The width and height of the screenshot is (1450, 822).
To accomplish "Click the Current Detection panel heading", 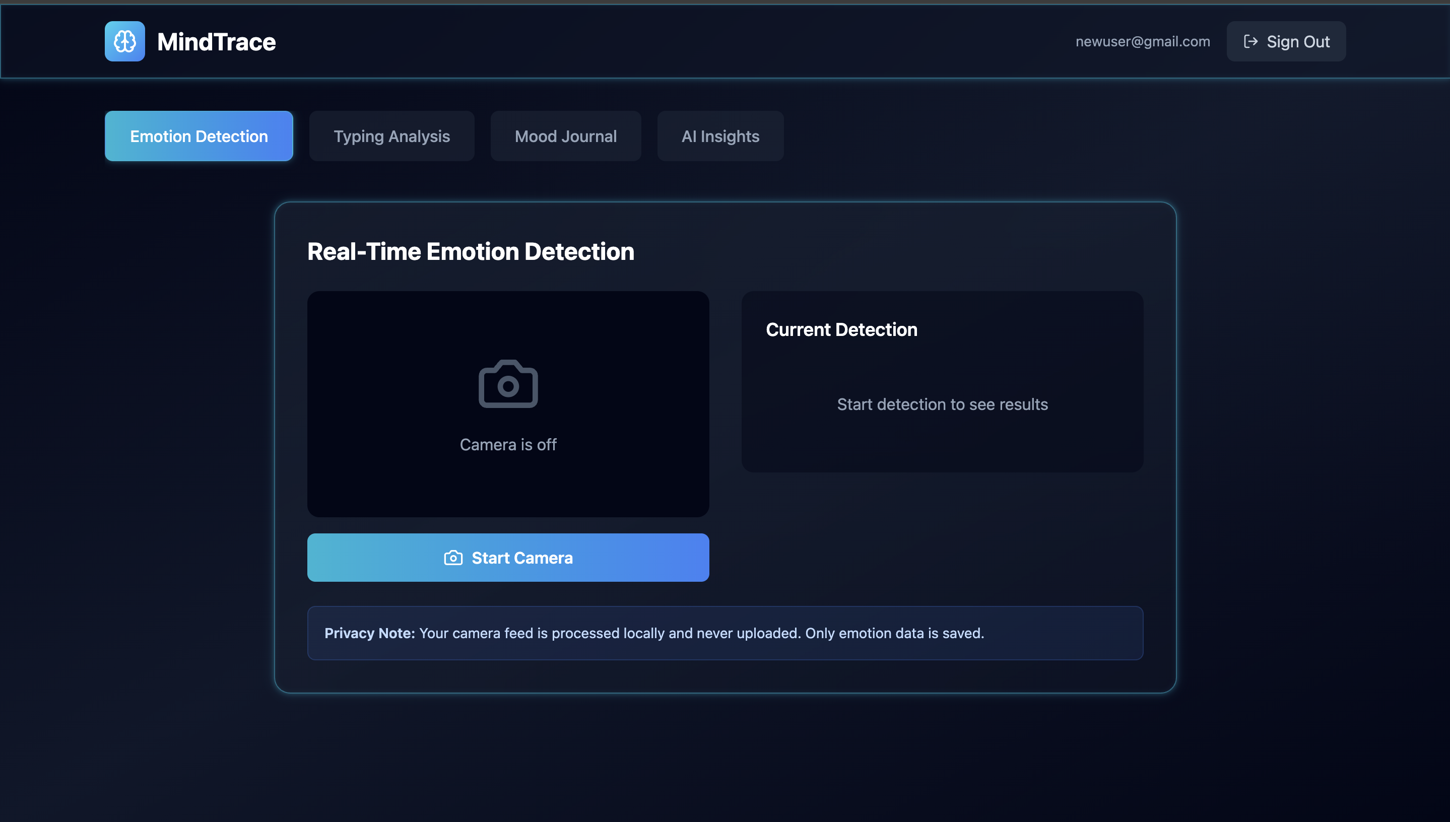I will coord(841,329).
